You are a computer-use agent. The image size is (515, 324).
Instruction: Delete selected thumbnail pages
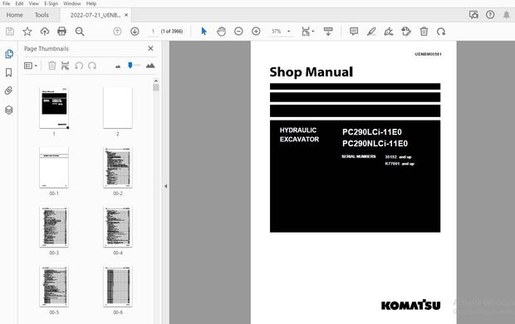pyautogui.click(x=51, y=66)
